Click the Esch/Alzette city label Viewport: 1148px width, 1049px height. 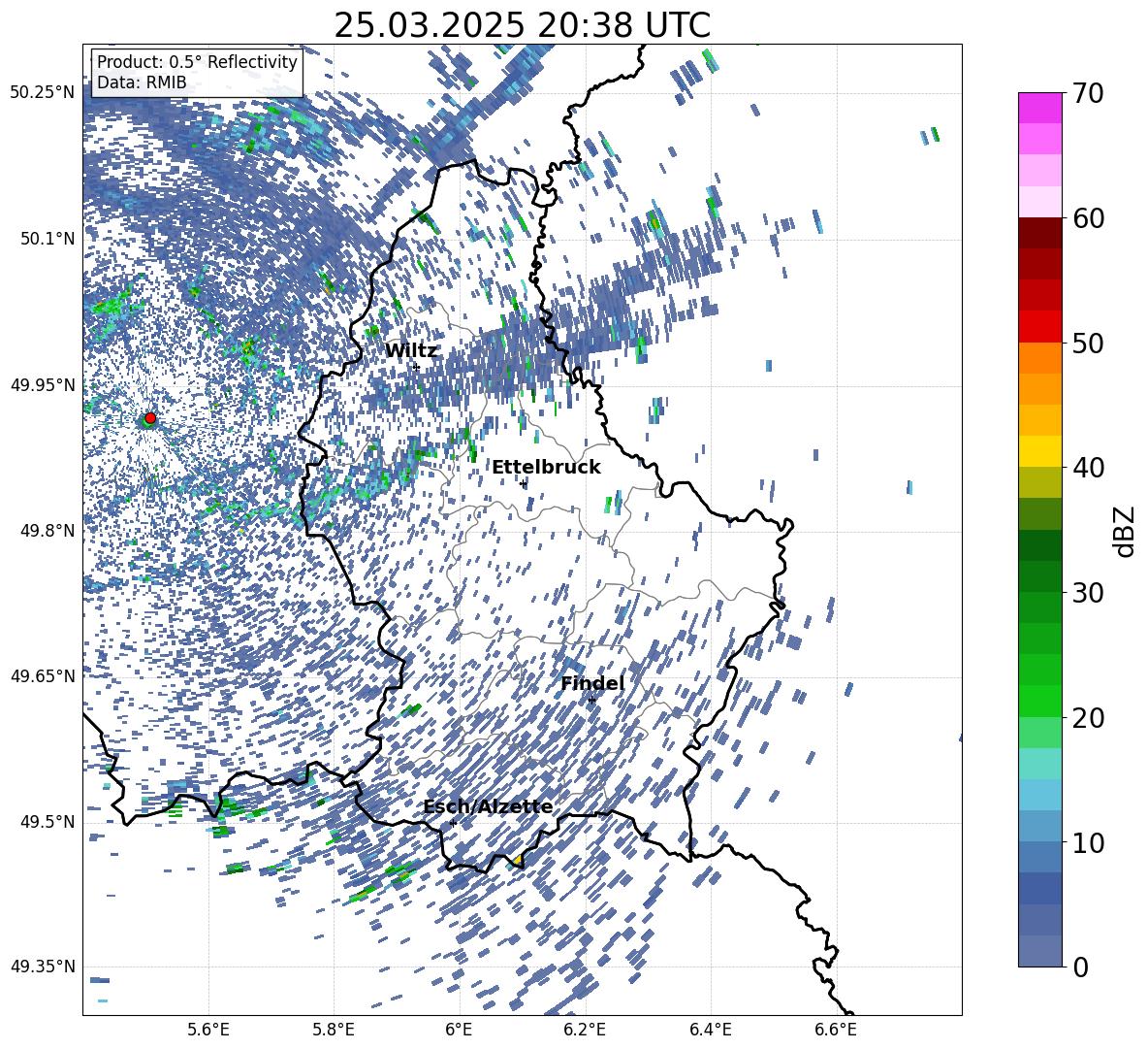[488, 807]
